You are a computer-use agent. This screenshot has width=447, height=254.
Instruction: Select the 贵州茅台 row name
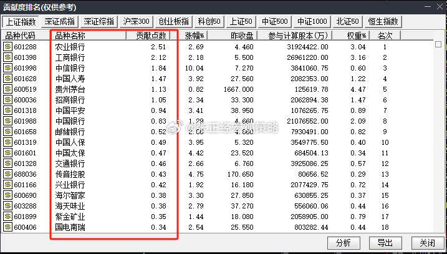point(70,89)
